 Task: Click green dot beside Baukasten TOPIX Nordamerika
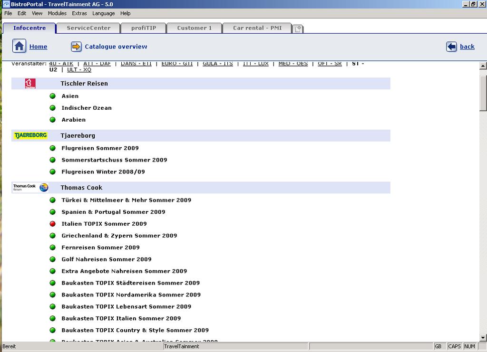pos(53,295)
